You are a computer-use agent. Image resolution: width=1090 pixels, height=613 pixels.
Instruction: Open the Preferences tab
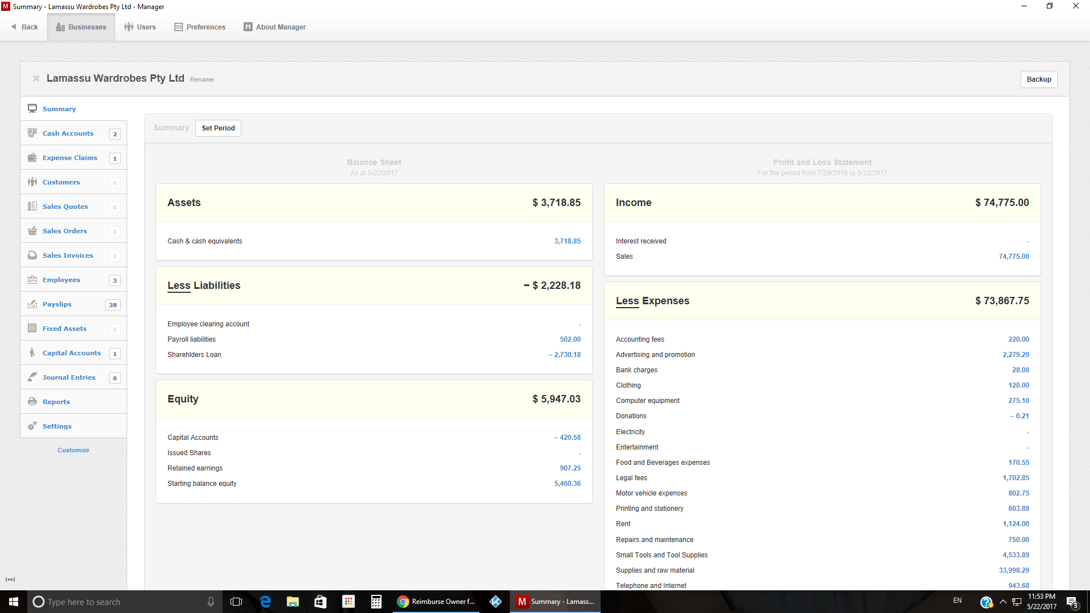(200, 27)
